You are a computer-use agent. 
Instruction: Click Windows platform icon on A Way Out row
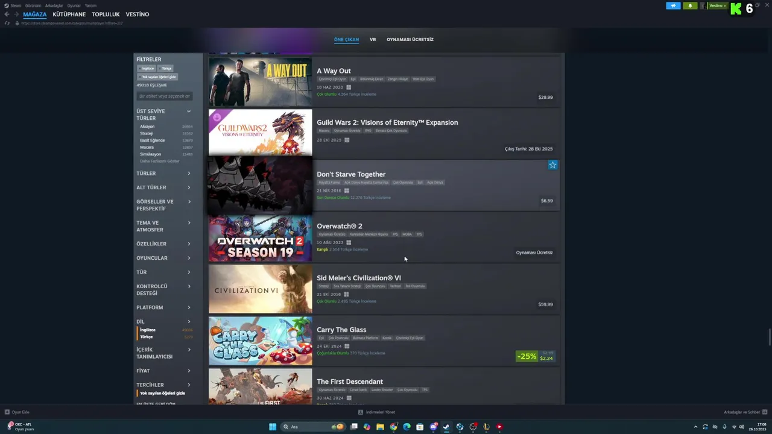click(x=349, y=87)
